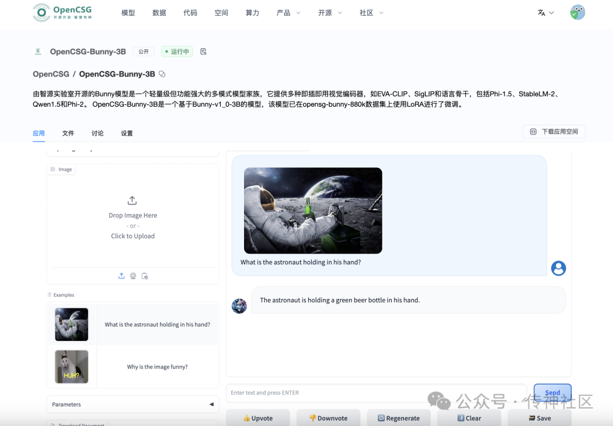Choose example "Why is the image funny?"
Viewport: 613px width, 426px height.
click(x=157, y=366)
